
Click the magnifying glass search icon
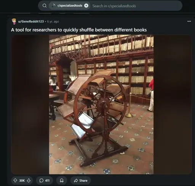coord(45,6)
